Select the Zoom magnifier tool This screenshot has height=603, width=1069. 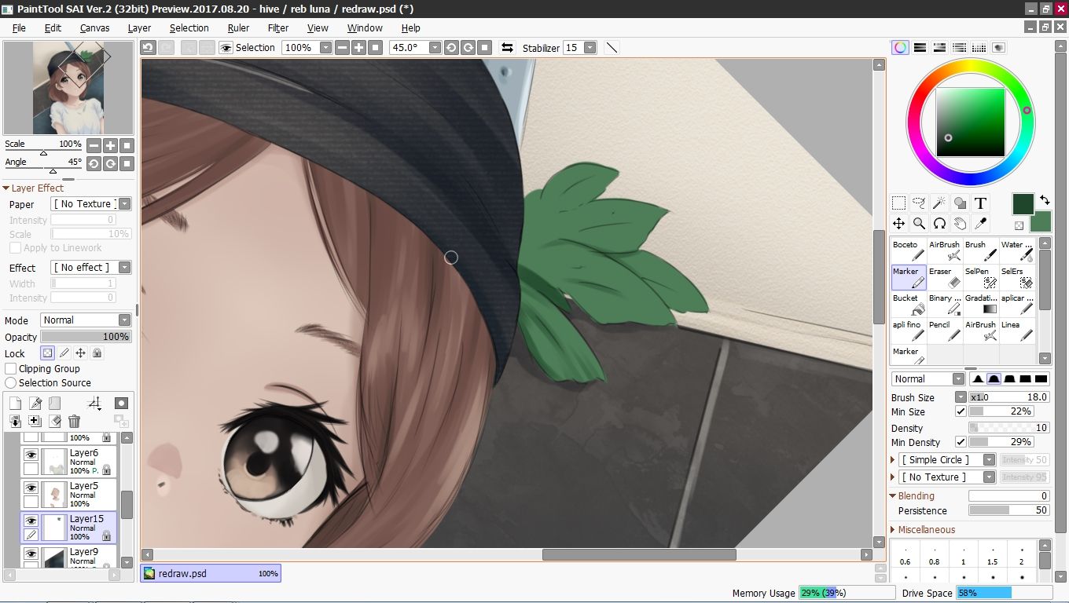coord(919,223)
